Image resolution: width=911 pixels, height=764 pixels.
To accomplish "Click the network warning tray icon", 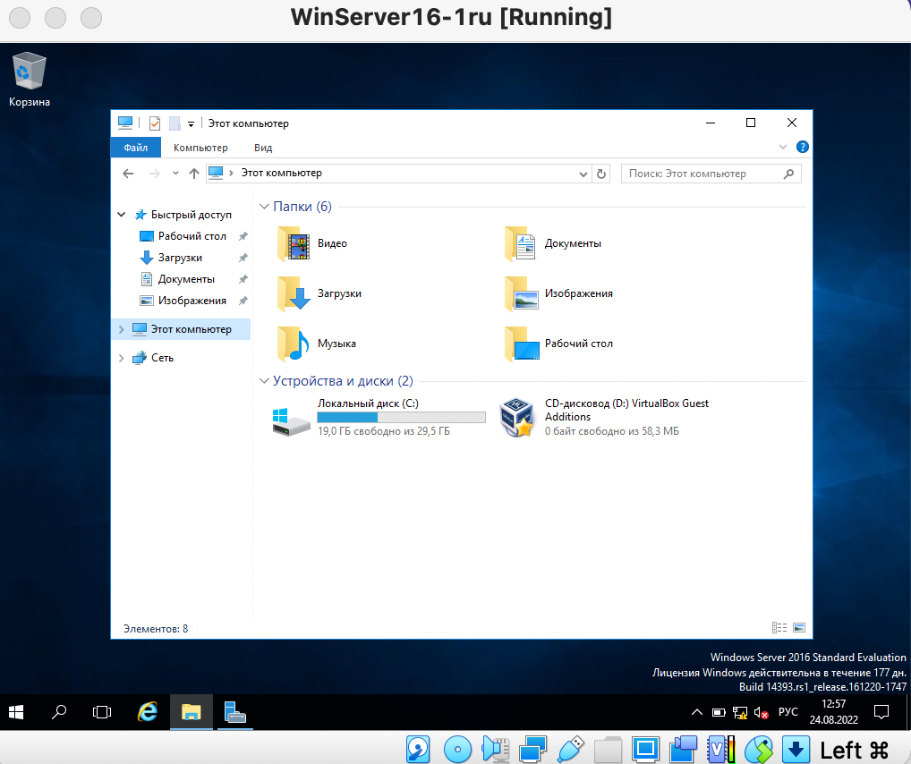I will (739, 712).
